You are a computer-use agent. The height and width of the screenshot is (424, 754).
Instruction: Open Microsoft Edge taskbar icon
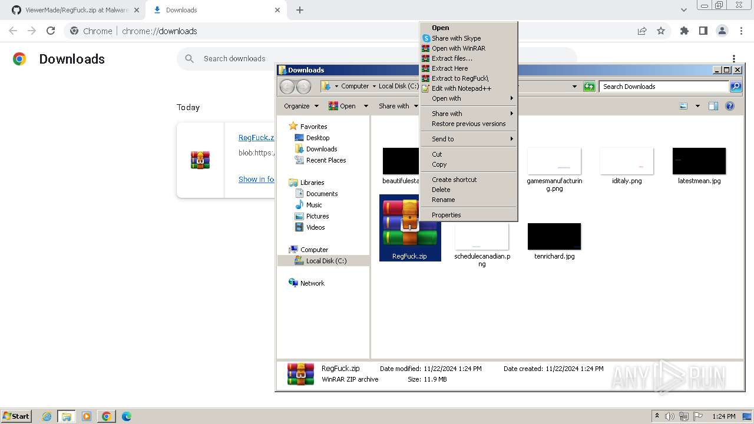[127, 416]
